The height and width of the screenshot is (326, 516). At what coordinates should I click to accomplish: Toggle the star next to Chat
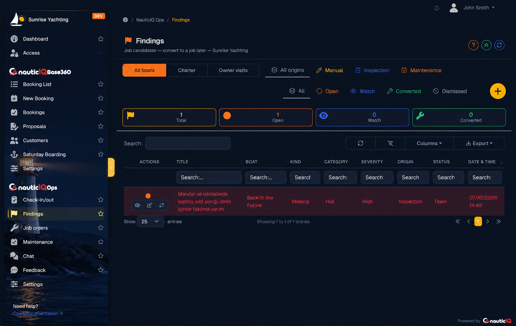[101, 256]
